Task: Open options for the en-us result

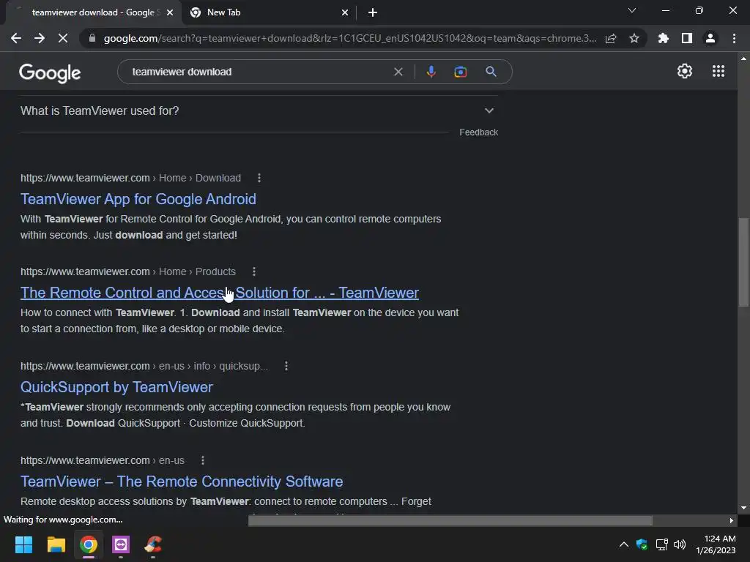Action: (203, 460)
